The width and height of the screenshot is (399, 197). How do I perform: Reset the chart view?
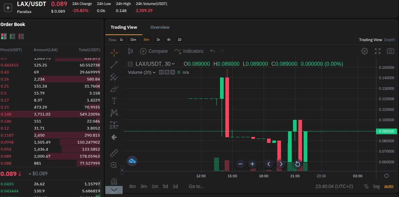(297, 164)
